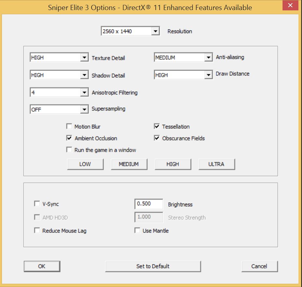Click the Set to Default button
Viewport: 302px width, 287px height.
coord(153,266)
